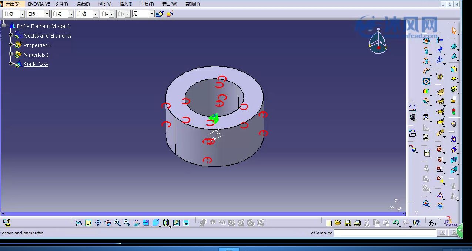Toggle multi-view display mode
This screenshot has width=472, height=251.
pyautogui.click(x=146, y=223)
